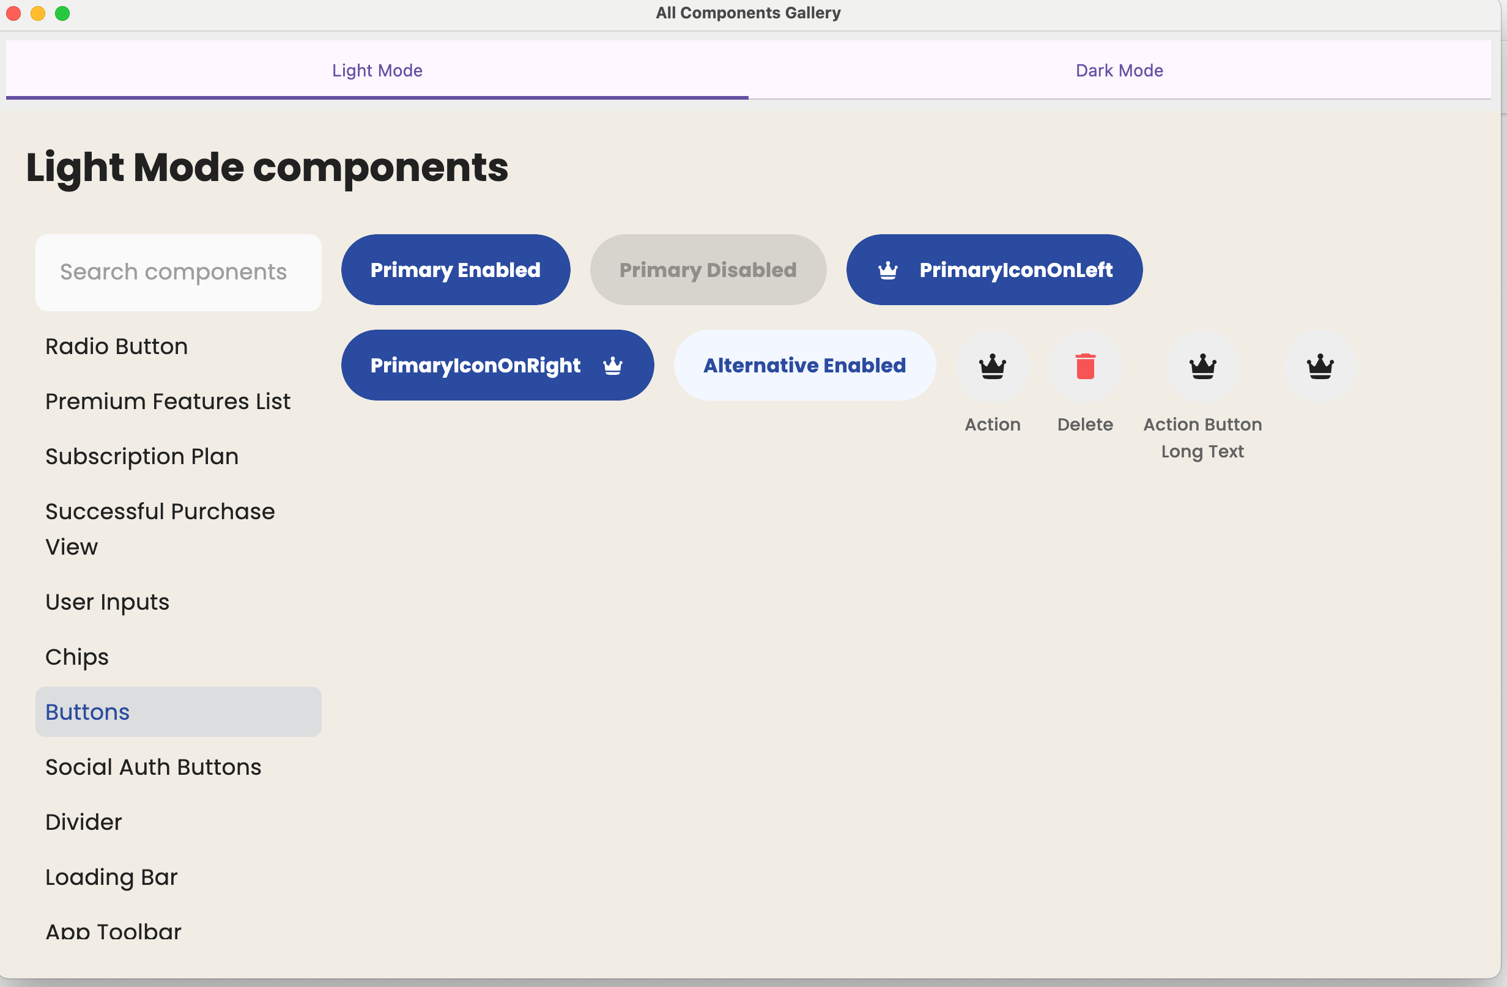The height and width of the screenshot is (987, 1507).
Task: Open Subscription Plan in the sidebar
Action: [x=178, y=456]
